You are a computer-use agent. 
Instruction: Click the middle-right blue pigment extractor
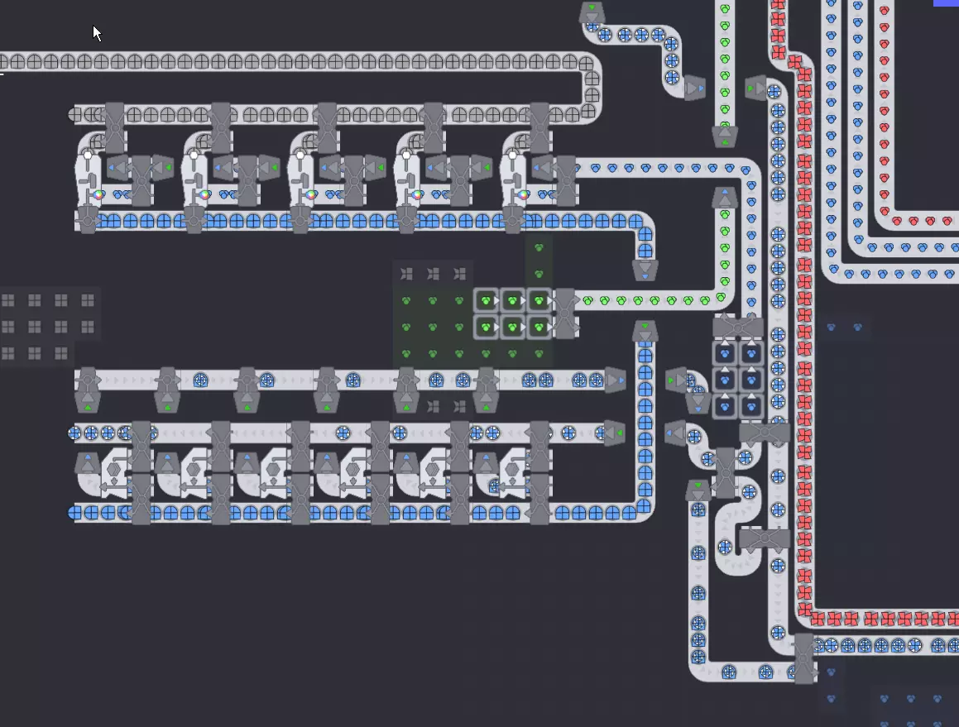pyautogui.click(x=751, y=380)
